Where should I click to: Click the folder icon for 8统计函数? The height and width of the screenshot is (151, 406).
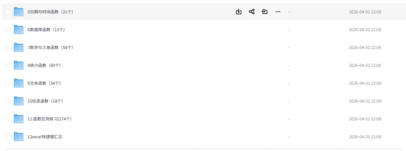pos(19,66)
